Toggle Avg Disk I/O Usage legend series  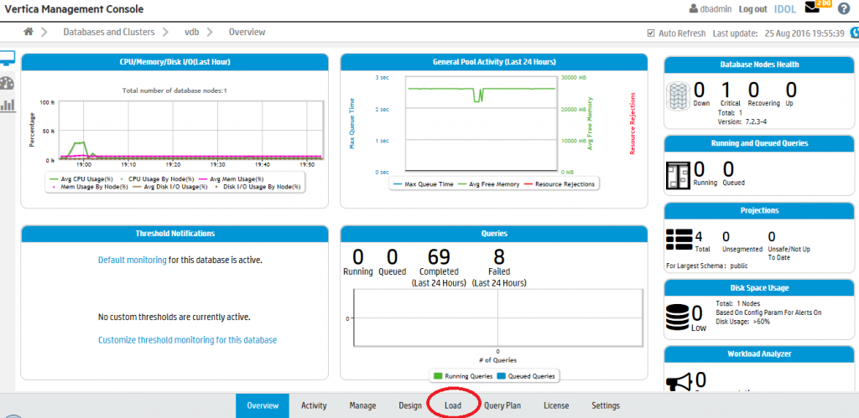click(170, 187)
